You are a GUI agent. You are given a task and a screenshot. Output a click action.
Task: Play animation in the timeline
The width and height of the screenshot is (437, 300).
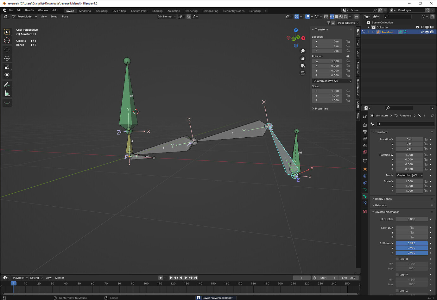click(x=186, y=278)
